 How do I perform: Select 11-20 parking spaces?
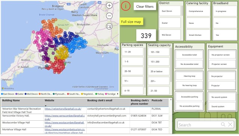133,52
